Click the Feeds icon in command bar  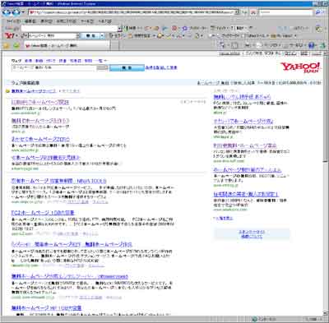(x=234, y=45)
